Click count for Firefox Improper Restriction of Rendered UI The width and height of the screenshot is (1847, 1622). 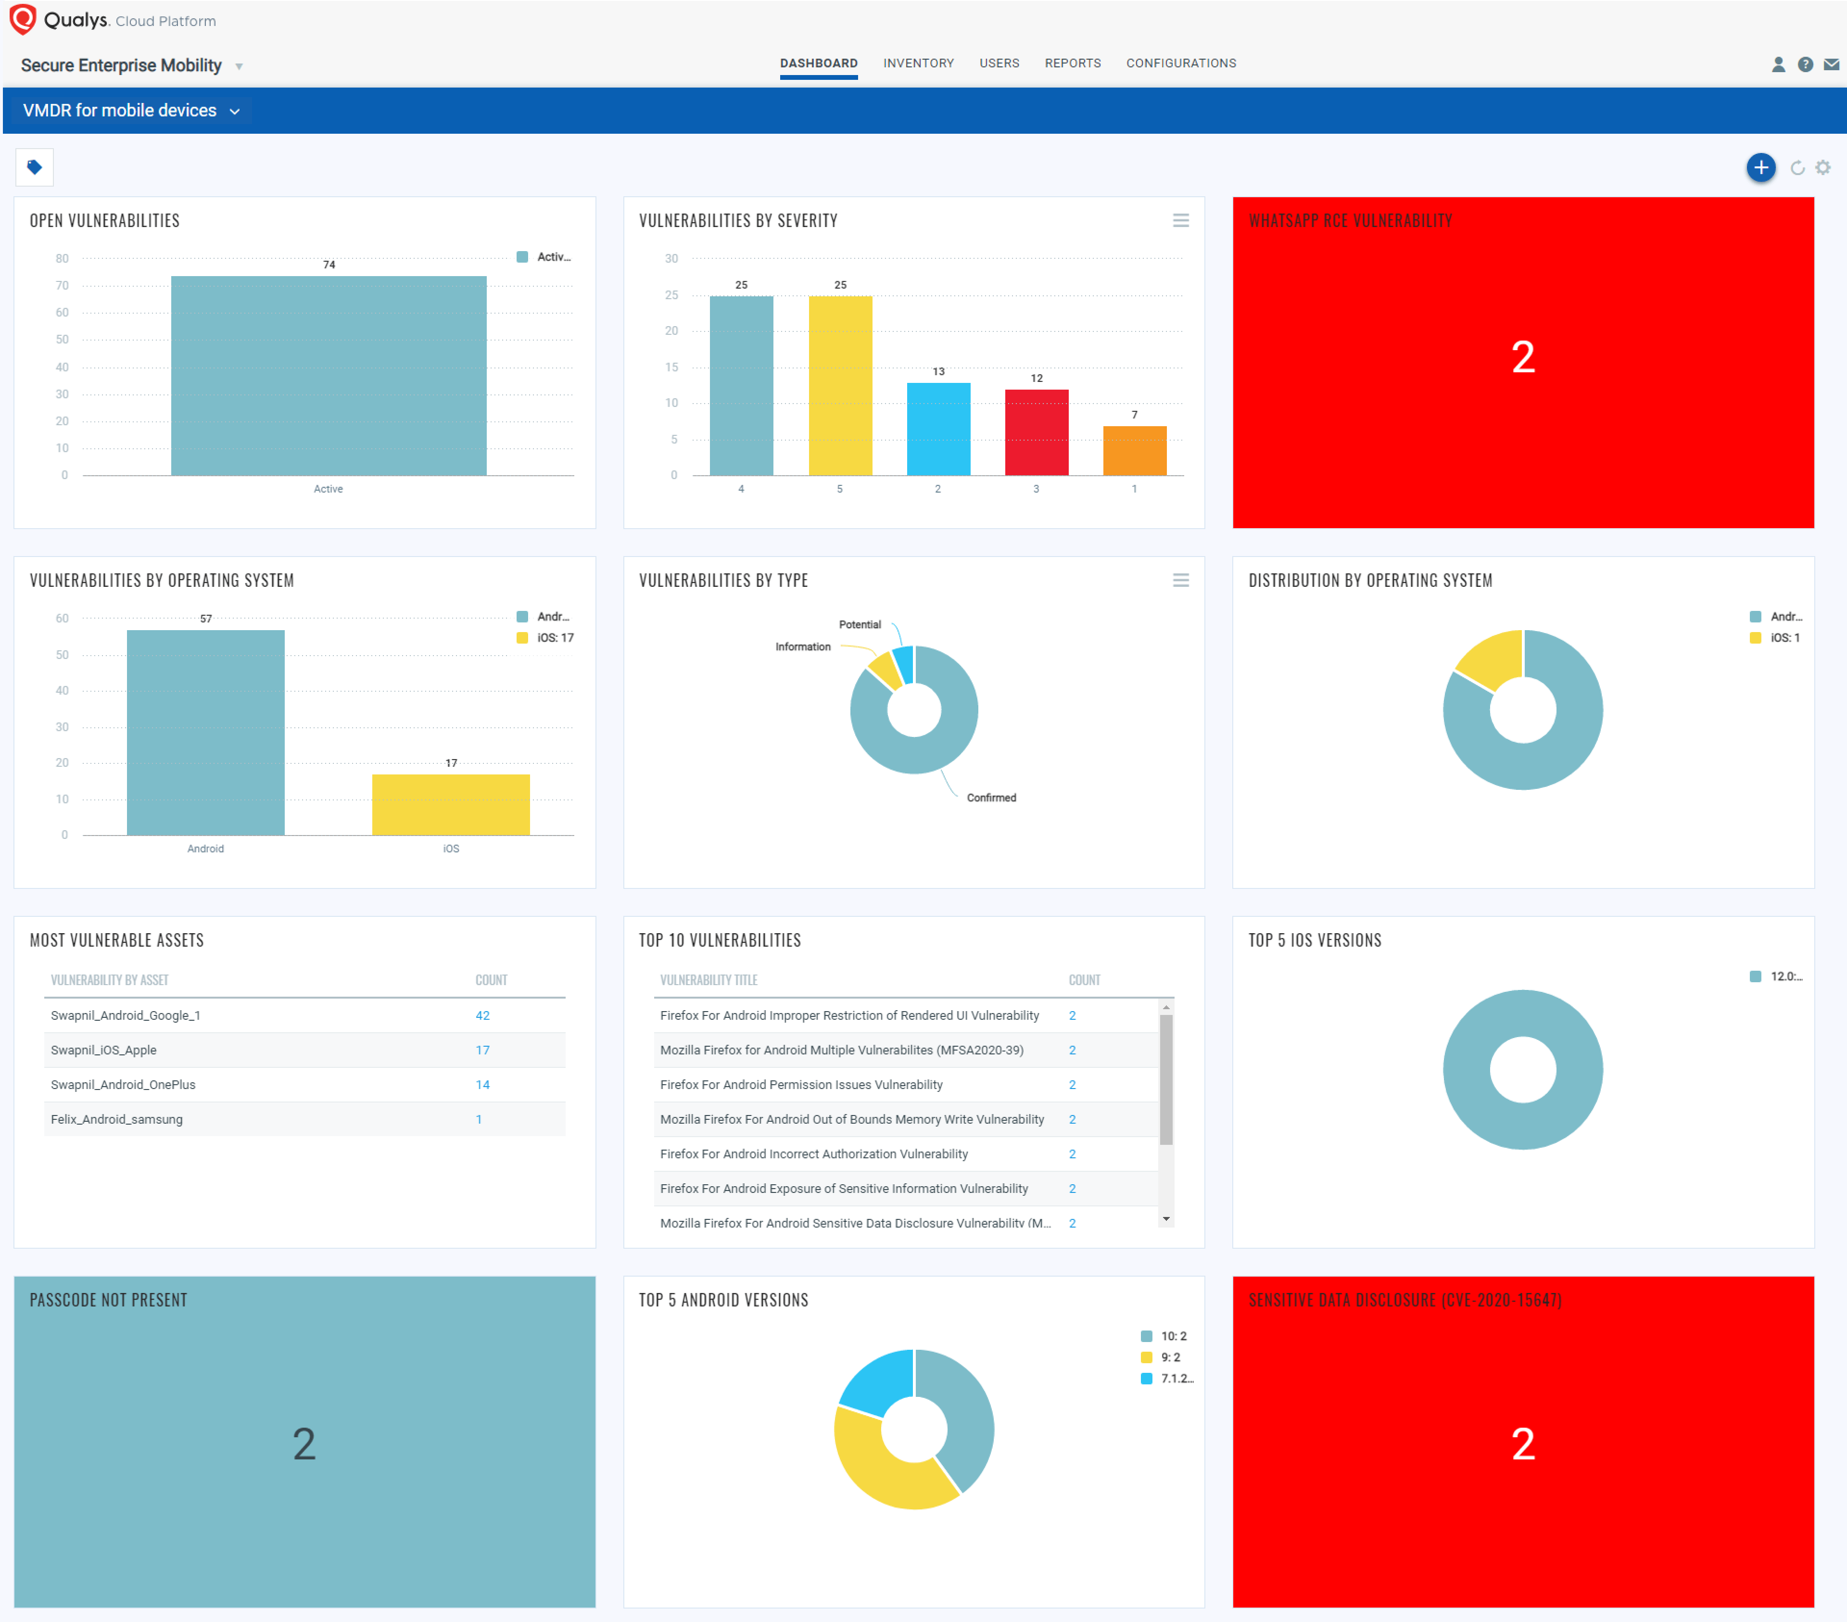coord(1072,1015)
